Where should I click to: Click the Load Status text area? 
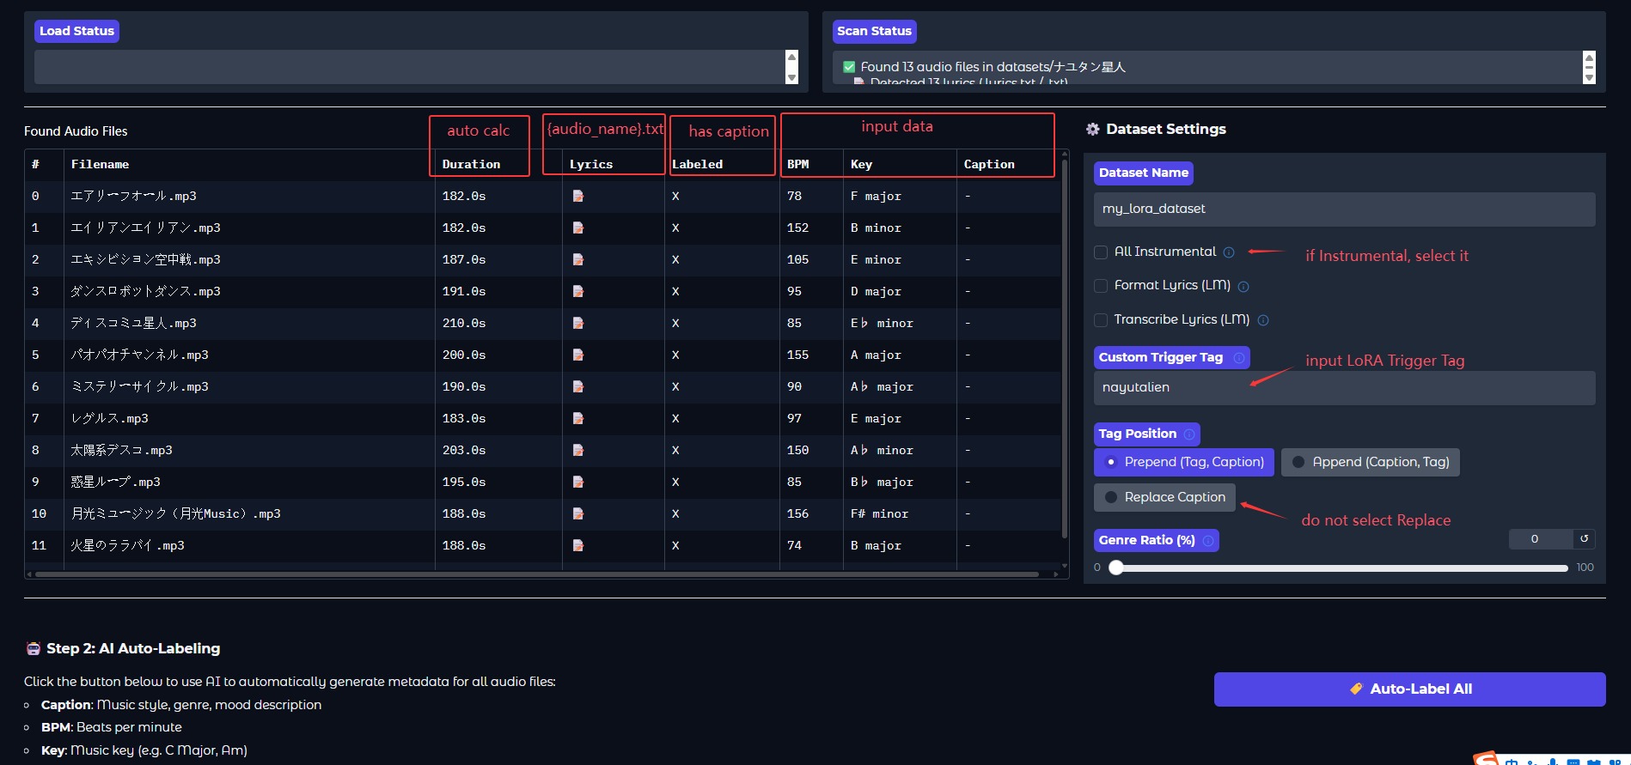409,67
